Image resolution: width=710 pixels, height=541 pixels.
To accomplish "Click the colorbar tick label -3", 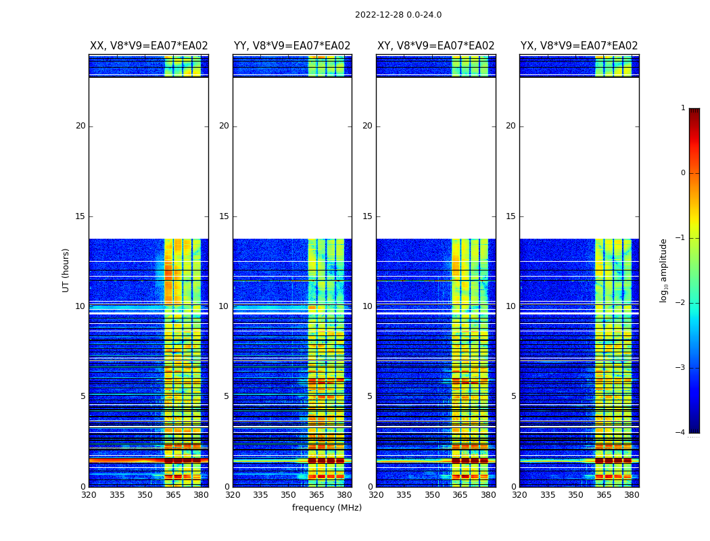I will (x=682, y=368).
